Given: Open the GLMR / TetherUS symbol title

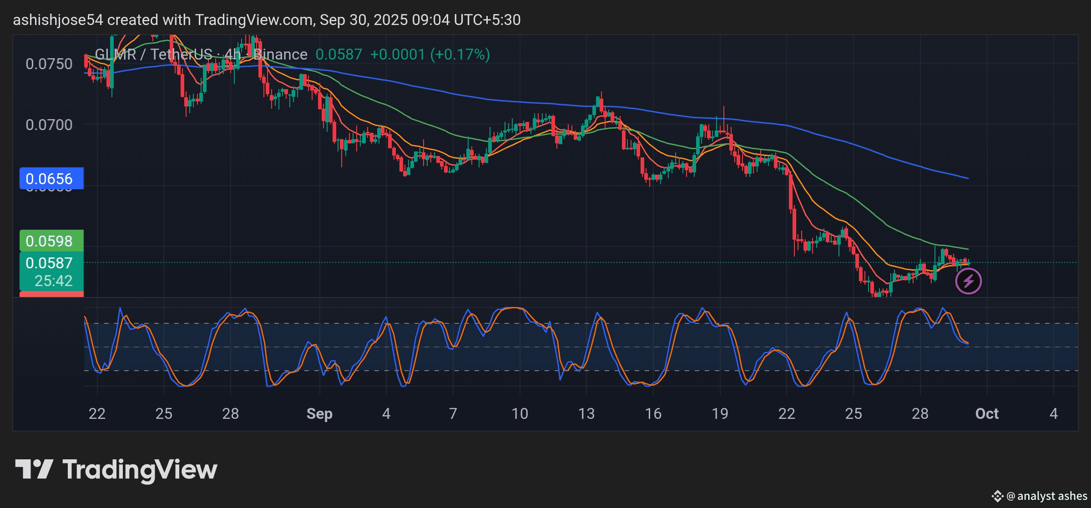Looking at the screenshot, I should click(x=155, y=55).
